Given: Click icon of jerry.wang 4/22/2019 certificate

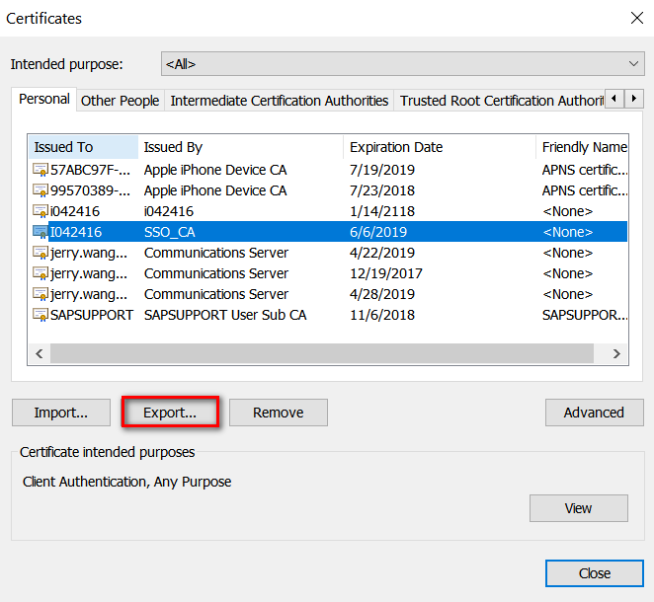Looking at the screenshot, I should point(41,253).
